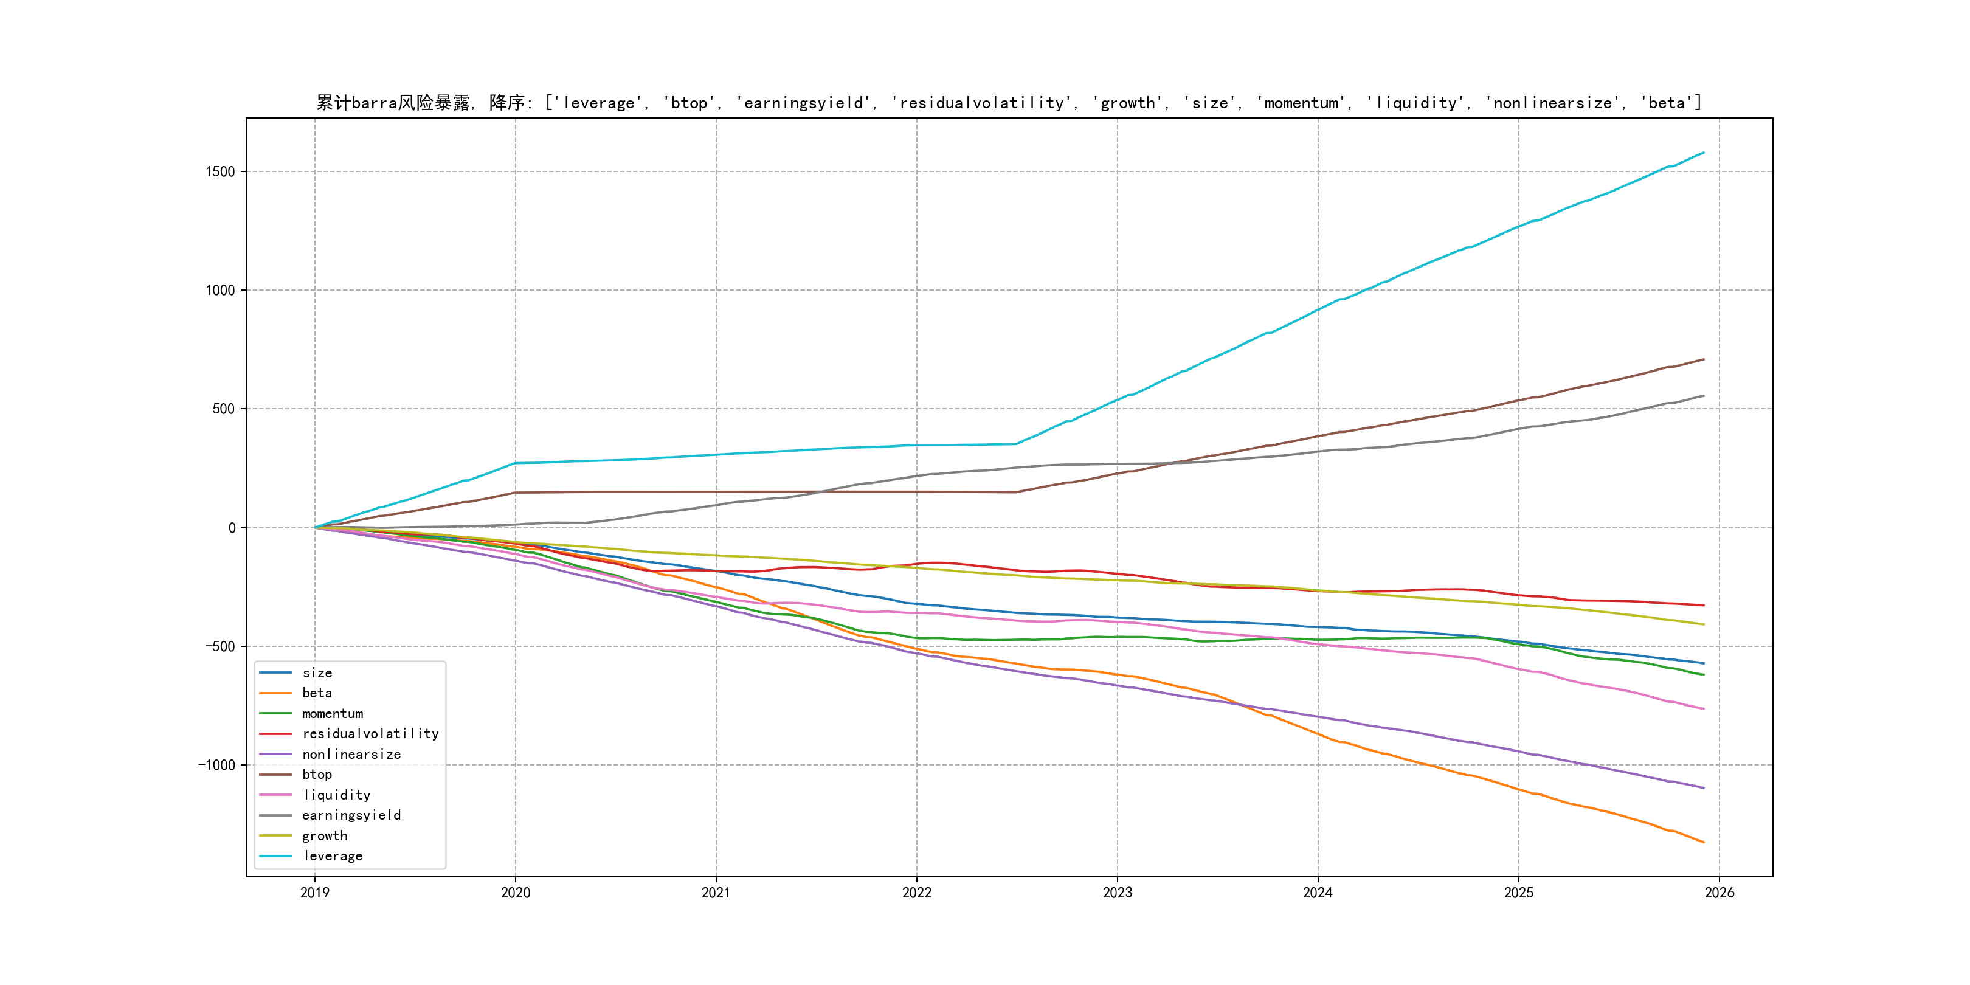Click the 0 y-axis tick label
The height and width of the screenshot is (985, 1970).
[232, 528]
